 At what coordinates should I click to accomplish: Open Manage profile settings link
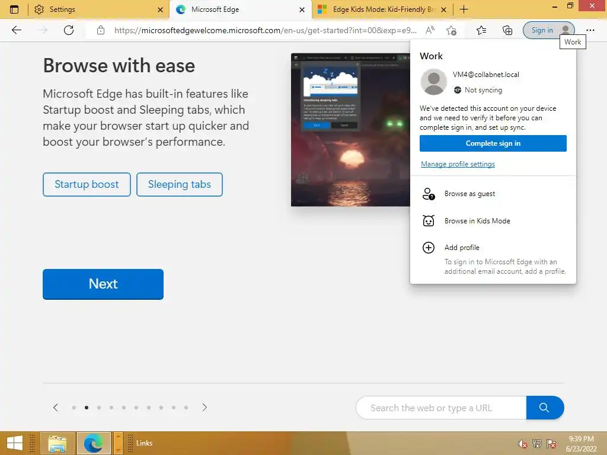[x=458, y=164]
